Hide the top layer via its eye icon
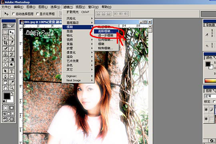The width and height of the screenshot is (216, 144). pos(206,110)
